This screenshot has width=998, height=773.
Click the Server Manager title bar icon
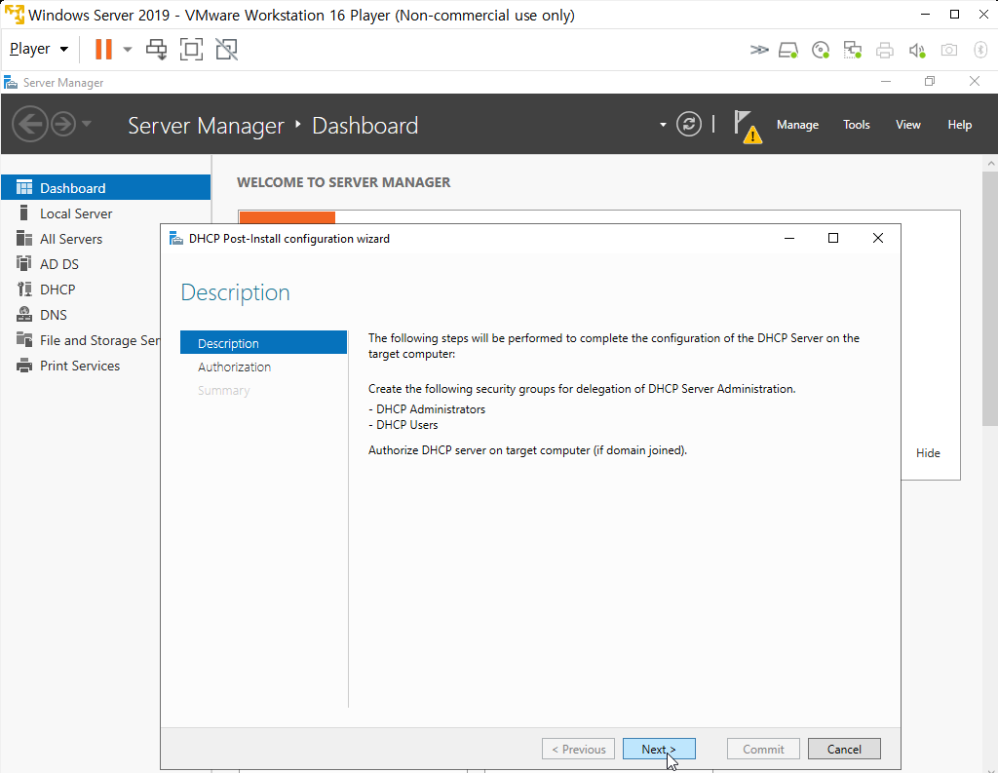10,82
